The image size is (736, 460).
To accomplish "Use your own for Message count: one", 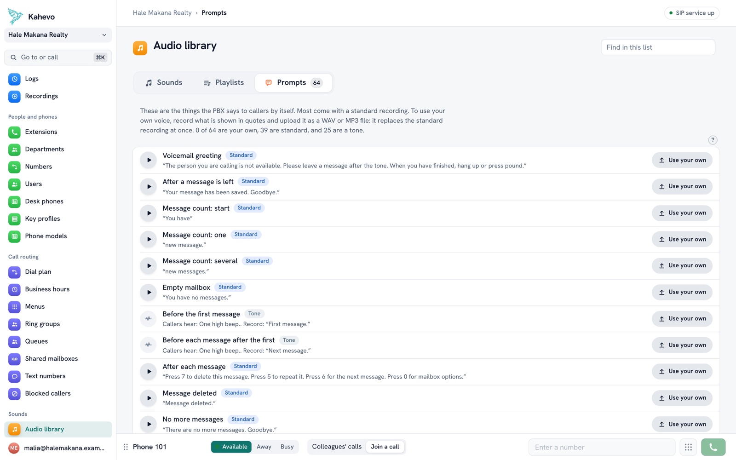I will (x=682, y=239).
